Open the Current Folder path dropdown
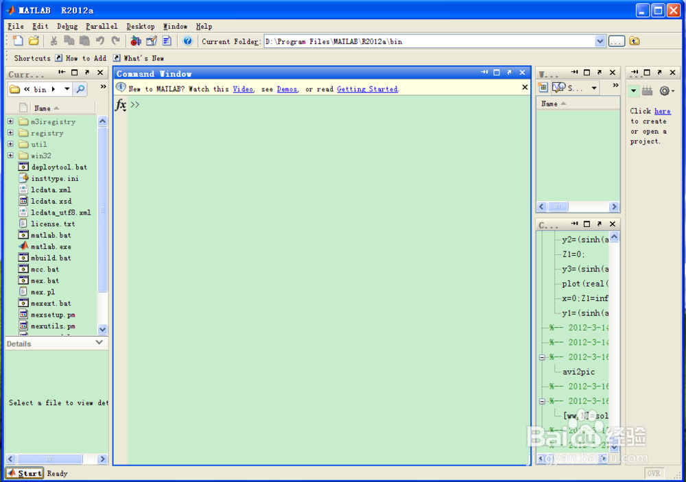 pyautogui.click(x=600, y=41)
